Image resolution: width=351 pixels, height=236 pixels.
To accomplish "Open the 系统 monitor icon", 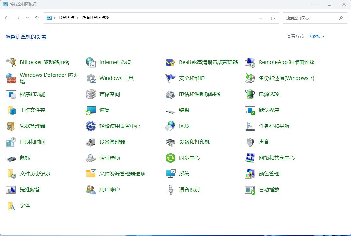I will point(171,174).
